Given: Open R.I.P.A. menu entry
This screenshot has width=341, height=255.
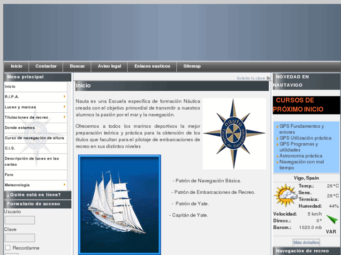Looking at the screenshot, I should pos(36,97).
